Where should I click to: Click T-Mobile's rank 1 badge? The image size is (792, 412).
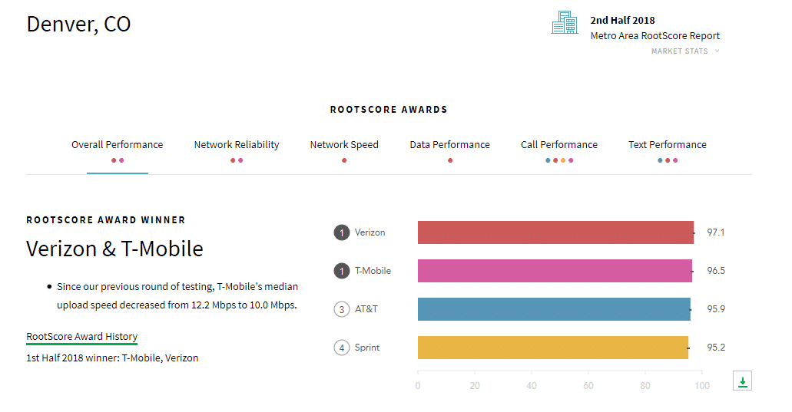(x=341, y=271)
